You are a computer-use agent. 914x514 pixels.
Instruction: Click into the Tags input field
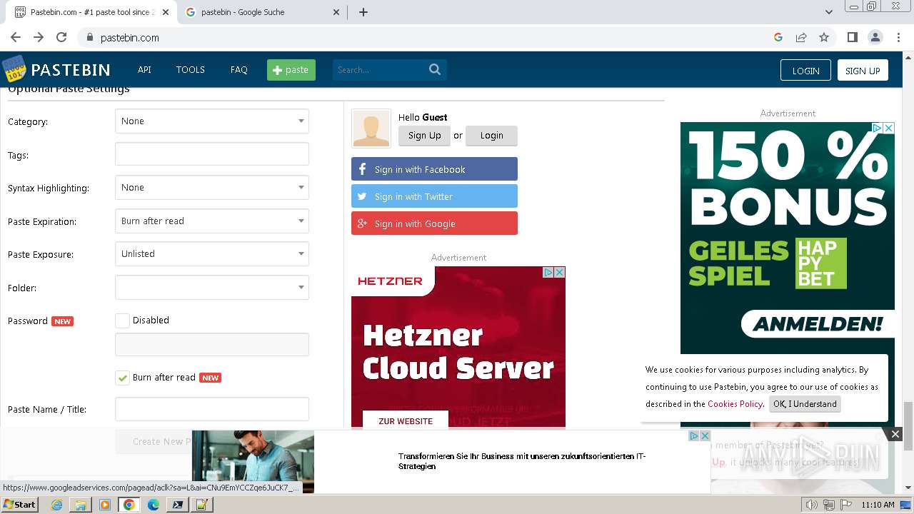click(x=212, y=154)
